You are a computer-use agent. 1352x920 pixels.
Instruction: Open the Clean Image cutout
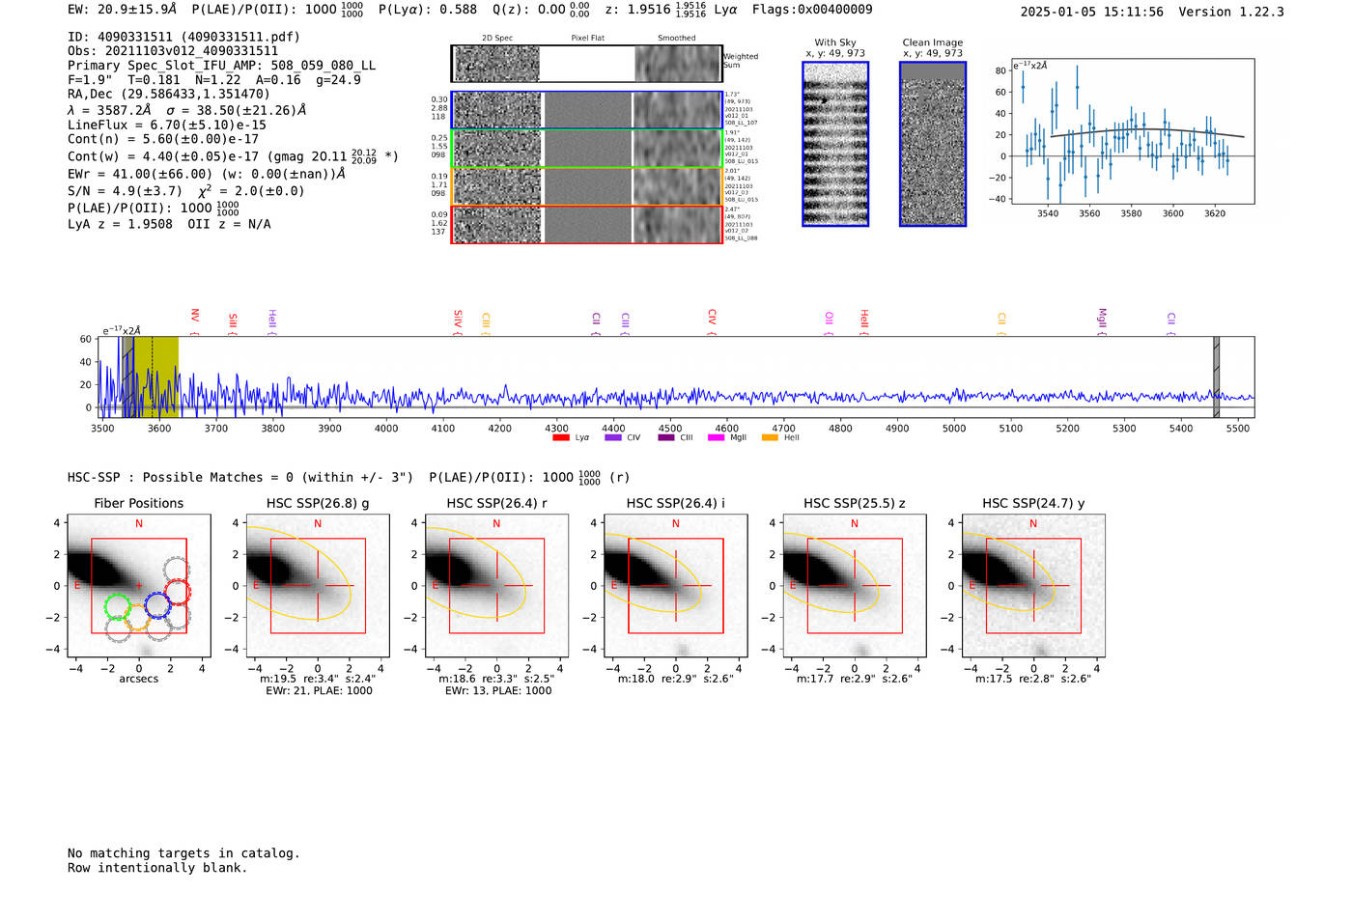pos(933,144)
